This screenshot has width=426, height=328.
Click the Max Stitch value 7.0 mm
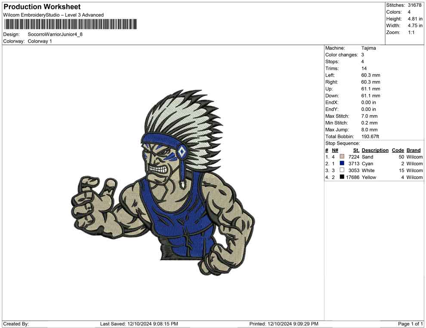pos(370,116)
